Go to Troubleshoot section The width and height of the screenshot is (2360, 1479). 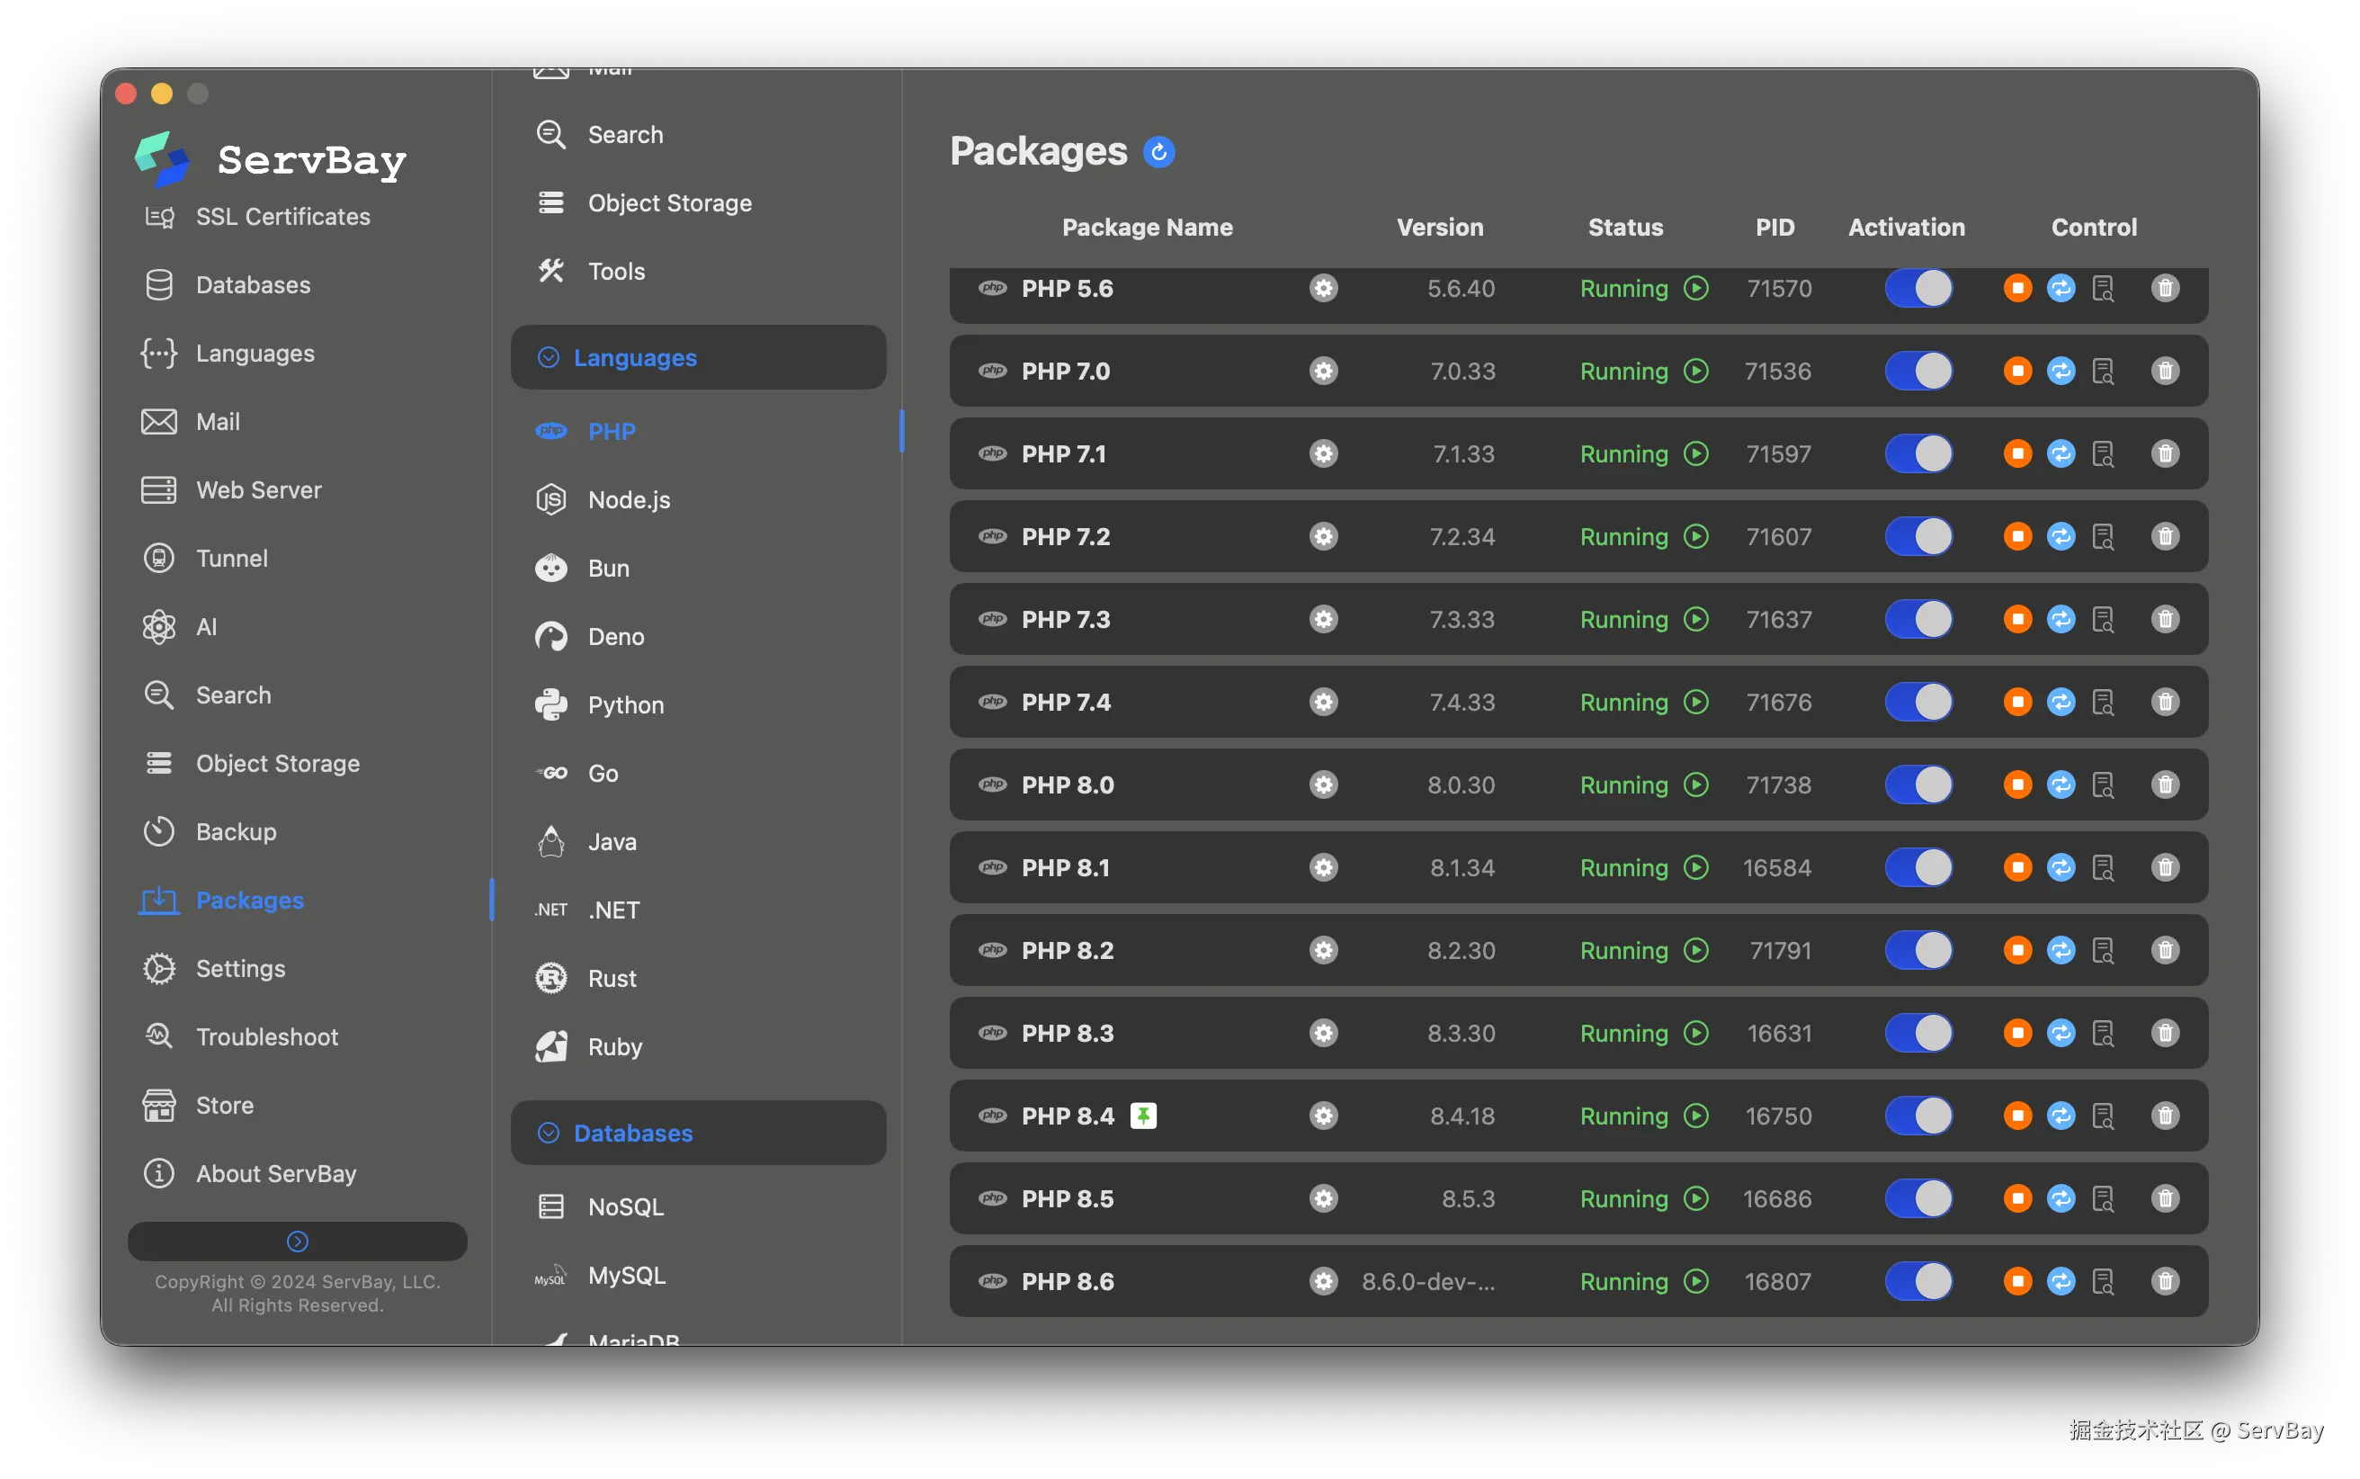point(267,1037)
